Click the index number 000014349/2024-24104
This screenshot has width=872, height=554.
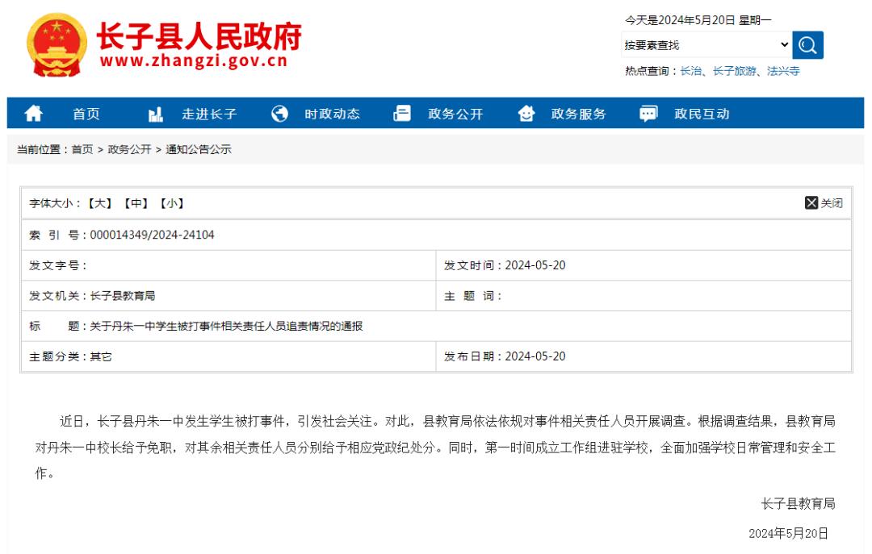(x=152, y=235)
